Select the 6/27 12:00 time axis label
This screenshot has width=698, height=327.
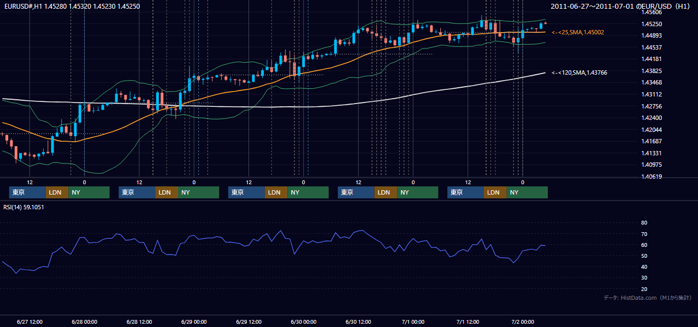[29, 322]
